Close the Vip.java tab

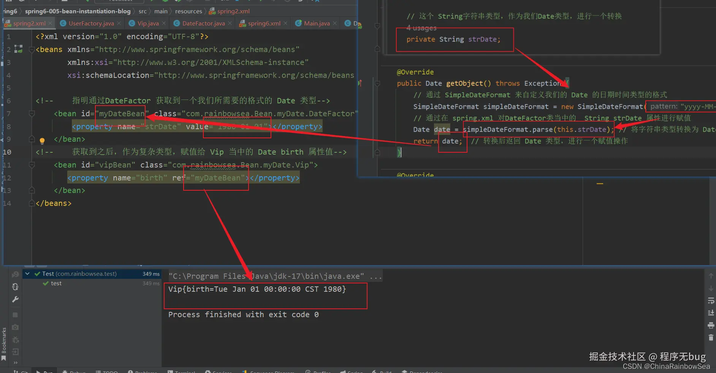pyautogui.click(x=164, y=23)
